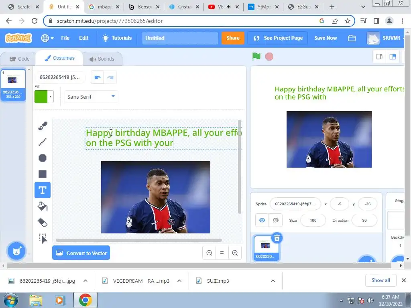Select the Text tool

coord(43,190)
